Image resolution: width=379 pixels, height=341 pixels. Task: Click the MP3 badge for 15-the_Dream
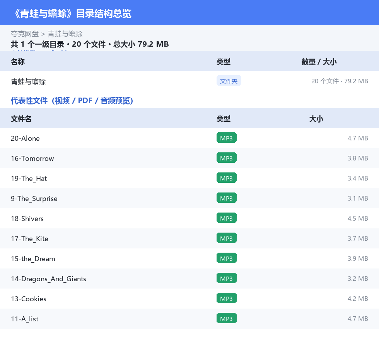[x=227, y=258]
